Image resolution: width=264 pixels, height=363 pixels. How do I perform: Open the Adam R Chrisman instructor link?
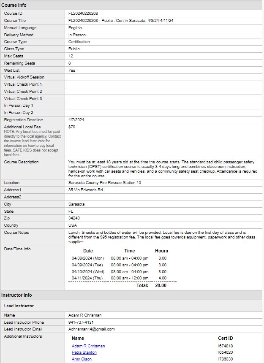(88, 346)
